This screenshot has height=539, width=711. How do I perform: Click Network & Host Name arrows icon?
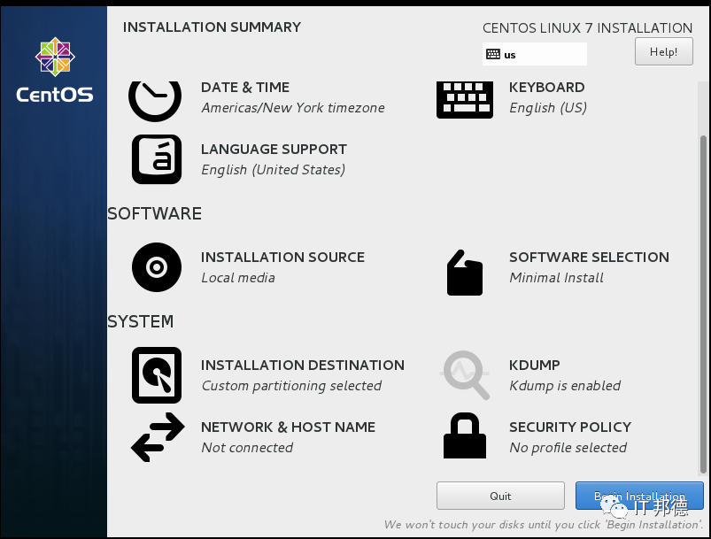coord(158,437)
